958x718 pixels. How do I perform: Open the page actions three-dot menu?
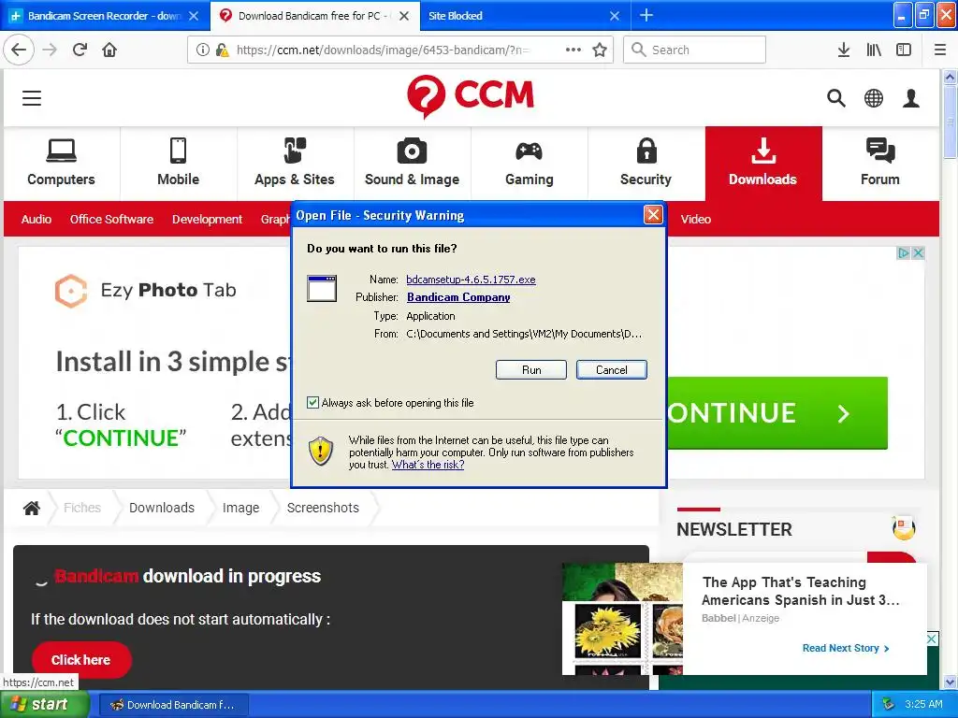click(573, 50)
